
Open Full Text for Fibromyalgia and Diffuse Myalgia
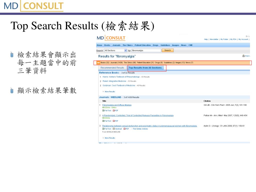pos(106,110)
